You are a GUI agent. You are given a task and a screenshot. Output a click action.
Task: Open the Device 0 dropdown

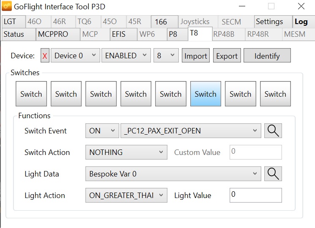[x=75, y=56]
